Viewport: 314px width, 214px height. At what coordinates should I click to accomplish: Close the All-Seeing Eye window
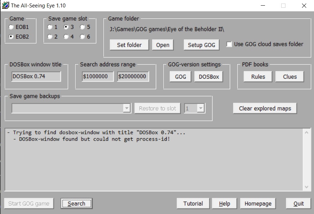coord(304,5)
